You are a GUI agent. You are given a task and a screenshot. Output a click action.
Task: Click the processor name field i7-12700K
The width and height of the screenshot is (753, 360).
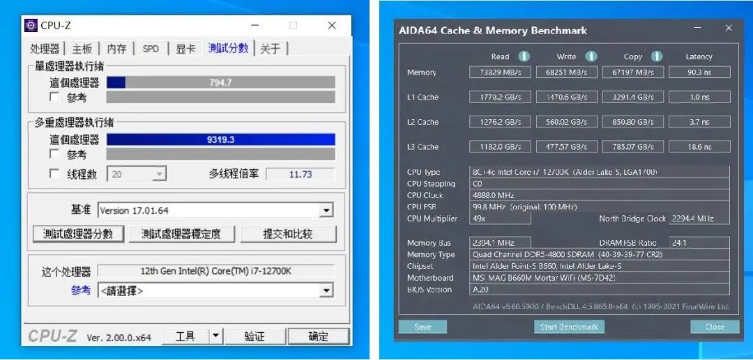point(215,271)
